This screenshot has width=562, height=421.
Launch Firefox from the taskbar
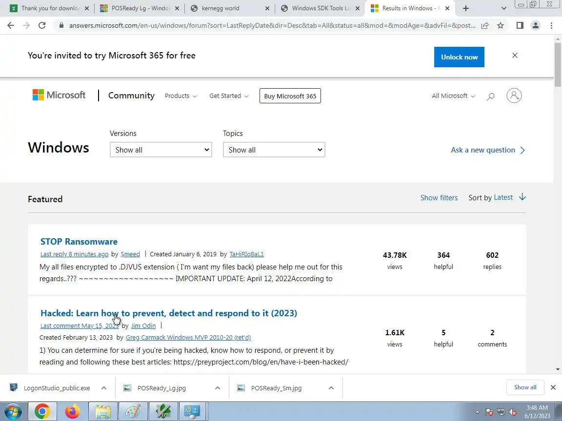pos(72,412)
